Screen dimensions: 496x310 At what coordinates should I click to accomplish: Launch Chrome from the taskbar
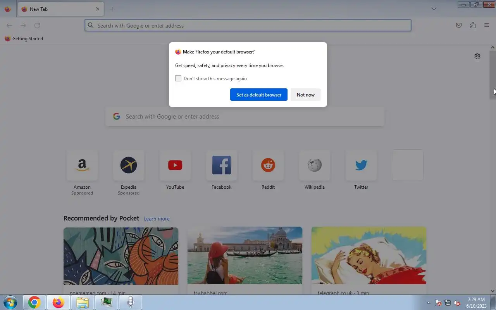pyautogui.click(x=34, y=302)
